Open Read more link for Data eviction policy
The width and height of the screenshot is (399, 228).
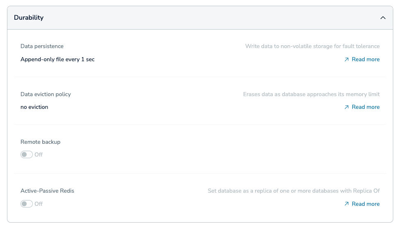365,107
